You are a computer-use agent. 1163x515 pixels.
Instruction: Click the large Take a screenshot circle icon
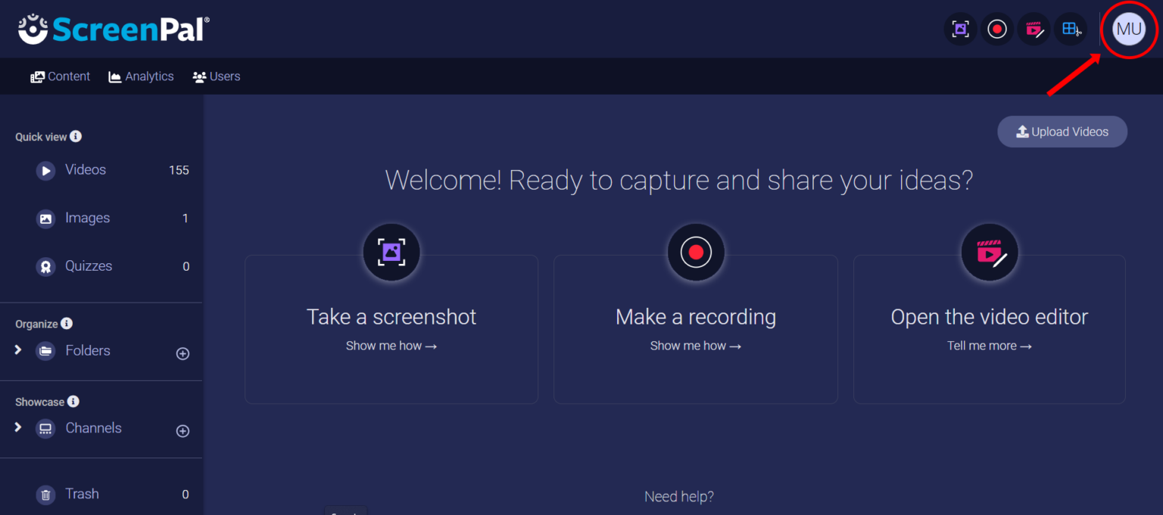[x=391, y=252]
